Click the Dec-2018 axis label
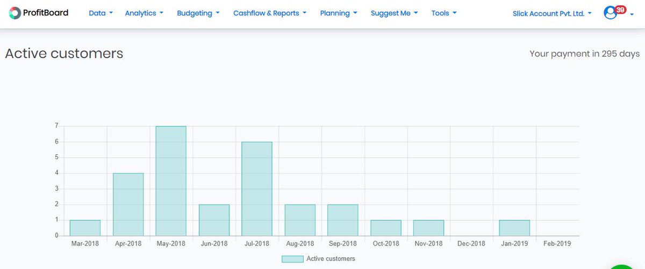This screenshot has width=645, height=269. pos(471,243)
